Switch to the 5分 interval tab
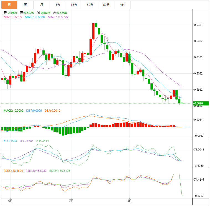 (x=58, y=5)
